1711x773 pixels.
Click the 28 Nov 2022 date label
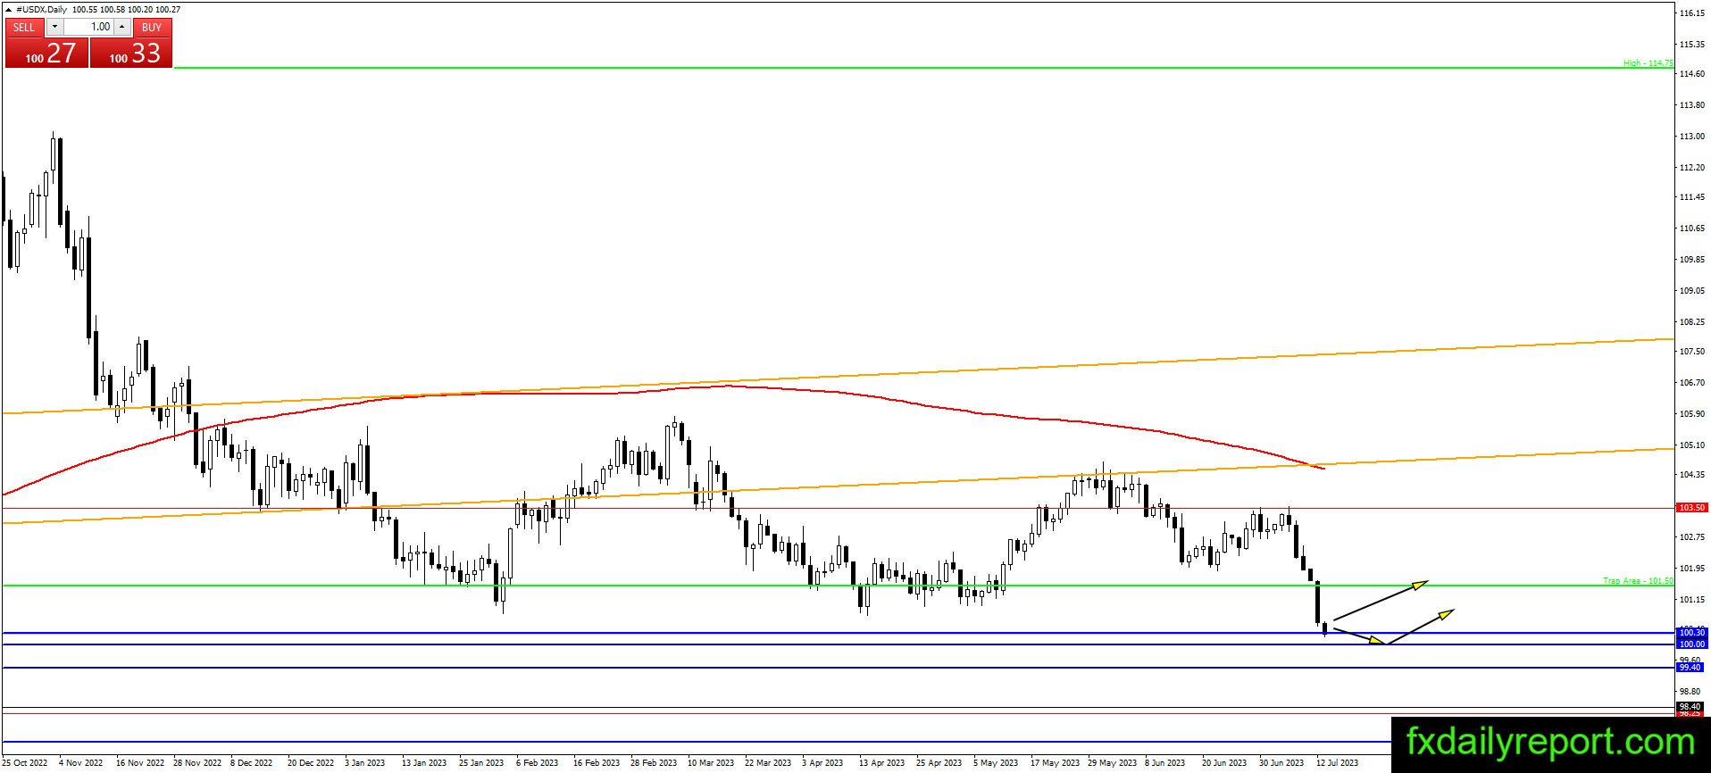(x=197, y=763)
